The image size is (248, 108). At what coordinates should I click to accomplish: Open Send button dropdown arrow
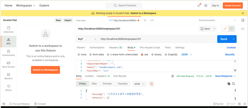pyautogui.click(x=233, y=39)
